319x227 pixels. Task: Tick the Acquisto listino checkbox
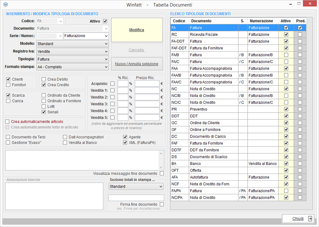[x=112, y=83]
